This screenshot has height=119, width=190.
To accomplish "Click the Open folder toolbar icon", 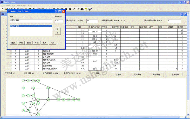I will click(5, 9).
